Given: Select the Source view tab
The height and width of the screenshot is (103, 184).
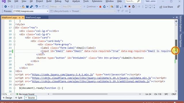Looking at the screenshot, I should pyautogui.click(x=30, y=98).
